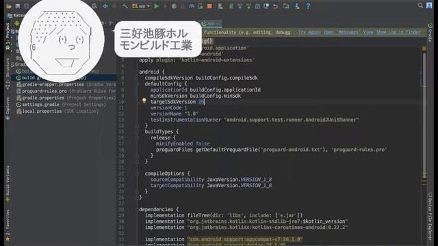Click the Show Log in Finder link
Viewport: 438px width, 246px height.
click(x=398, y=32)
